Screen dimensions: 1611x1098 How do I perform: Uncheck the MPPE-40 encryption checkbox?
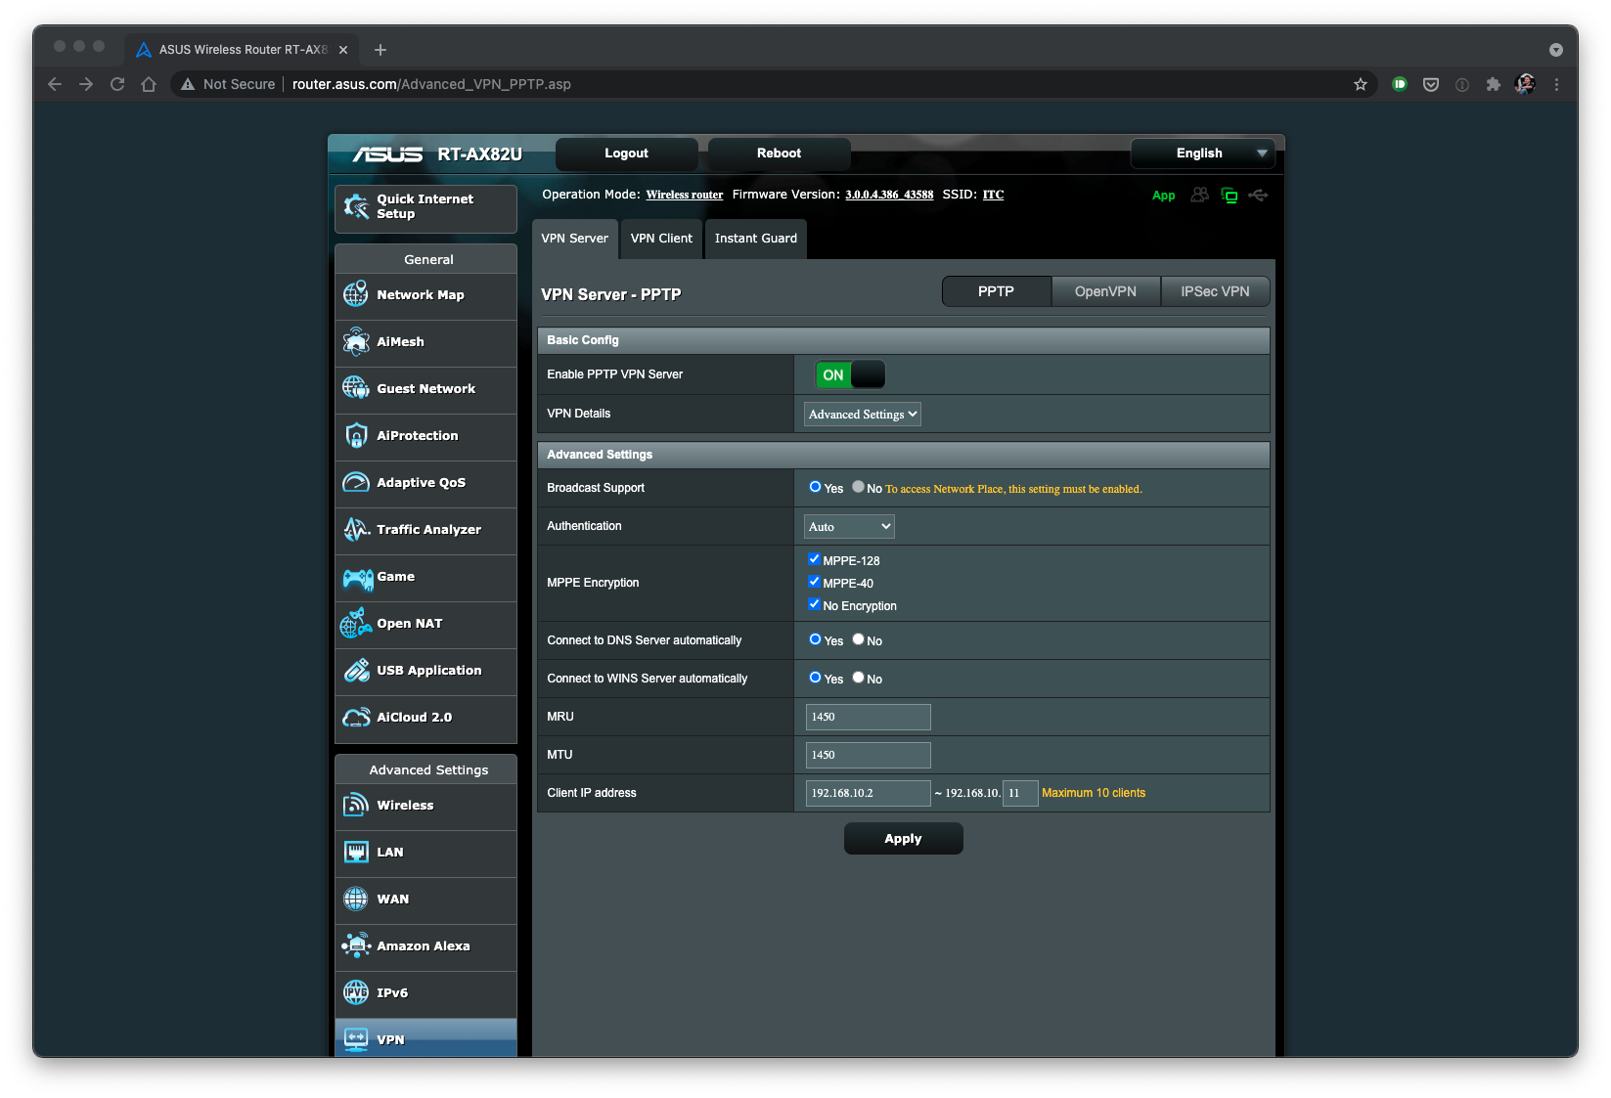[814, 582]
